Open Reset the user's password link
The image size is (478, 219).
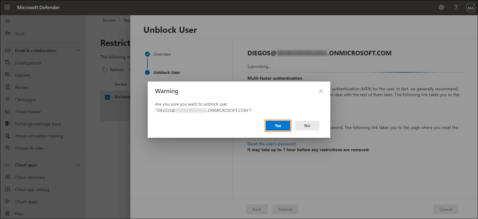pyautogui.click(x=272, y=144)
